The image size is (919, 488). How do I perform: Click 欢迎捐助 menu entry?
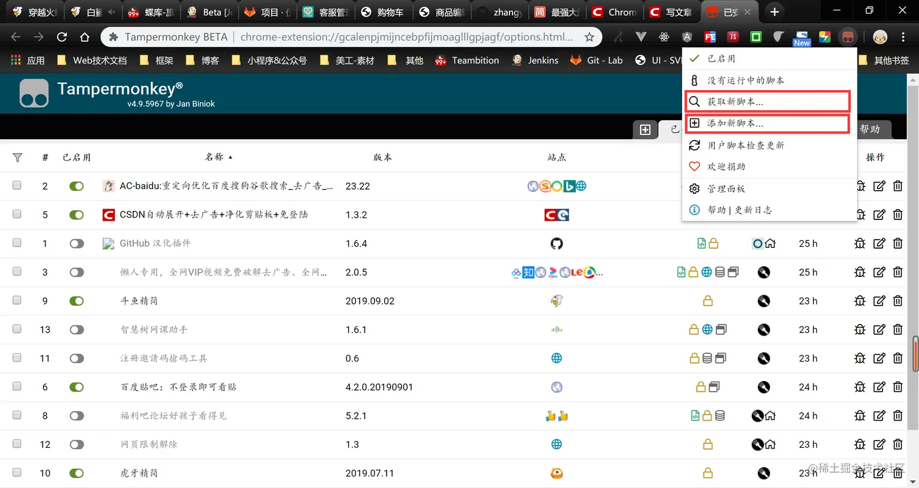point(769,167)
